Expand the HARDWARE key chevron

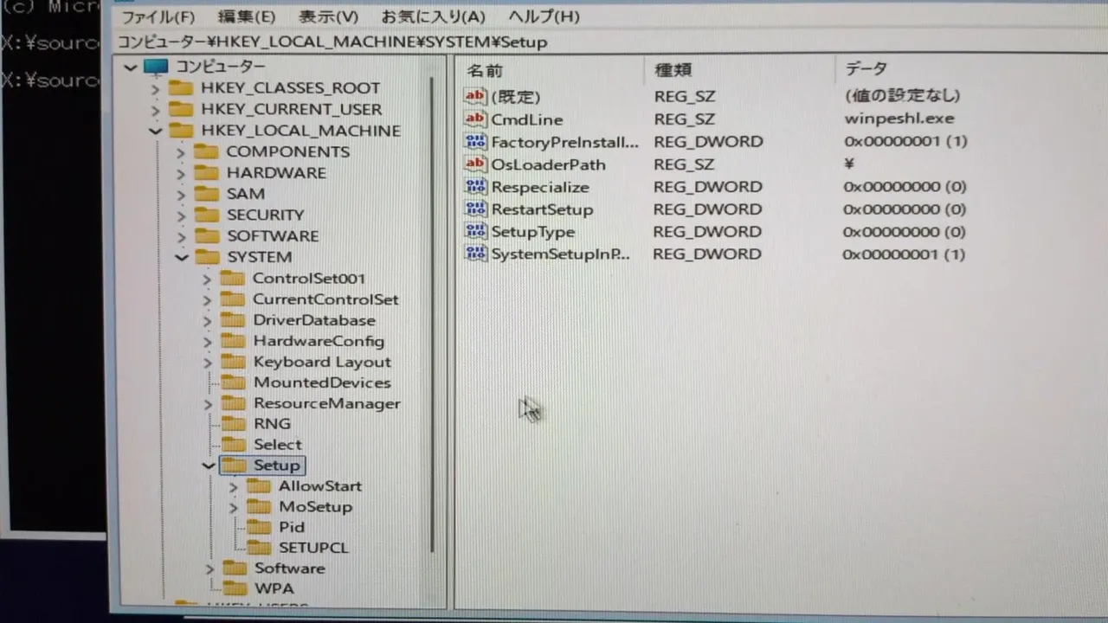[180, 173]
